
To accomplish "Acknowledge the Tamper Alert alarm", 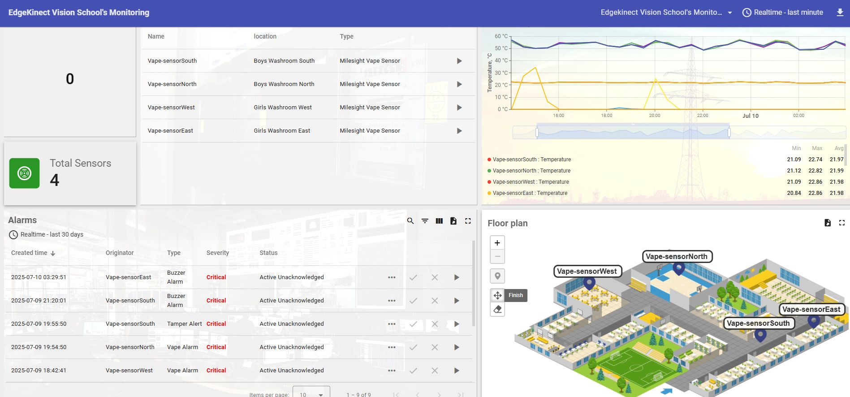I will (413, 324).
